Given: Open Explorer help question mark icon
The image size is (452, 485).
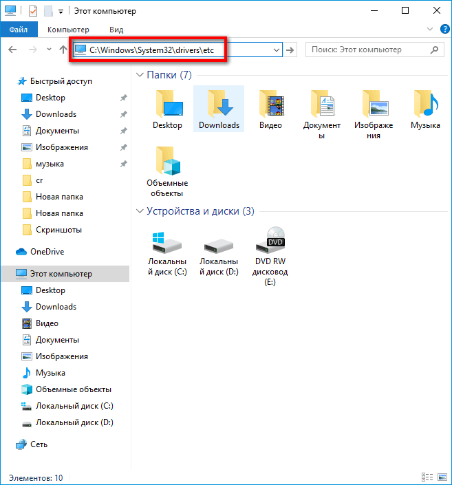Looking at the screenshot, I should click(x=444, y=29).
